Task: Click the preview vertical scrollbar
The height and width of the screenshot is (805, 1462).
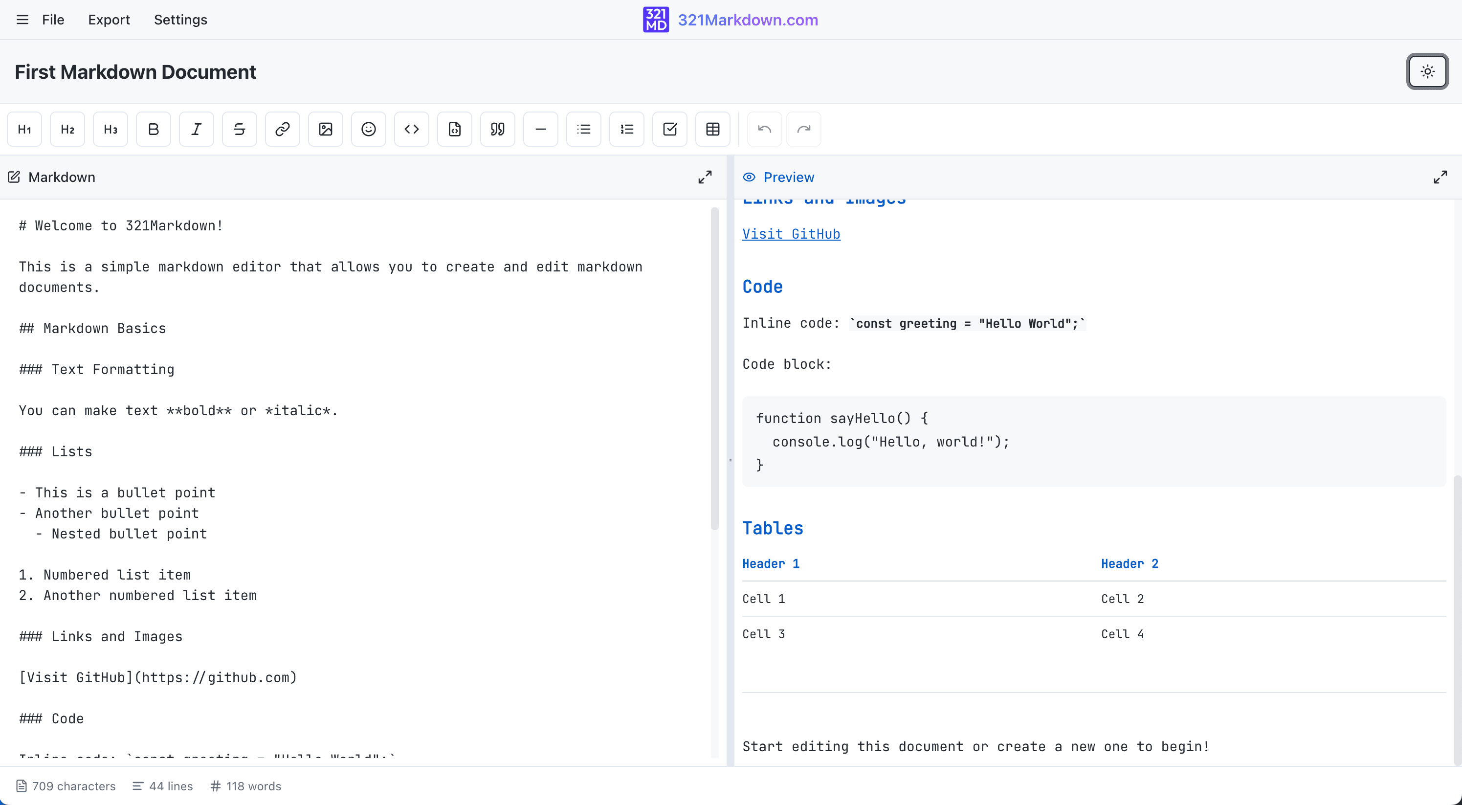Action: [x=1457, y=620]
